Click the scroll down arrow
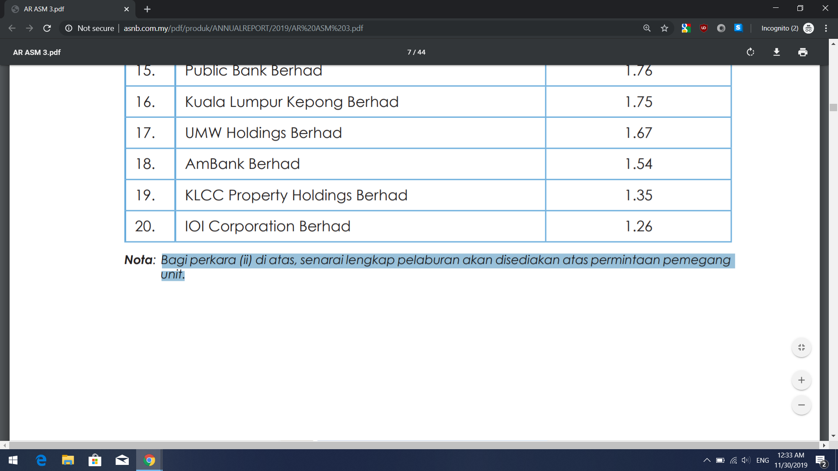This screenshot has height=471, width=838. pyautogui.click(x=833, y=436)
